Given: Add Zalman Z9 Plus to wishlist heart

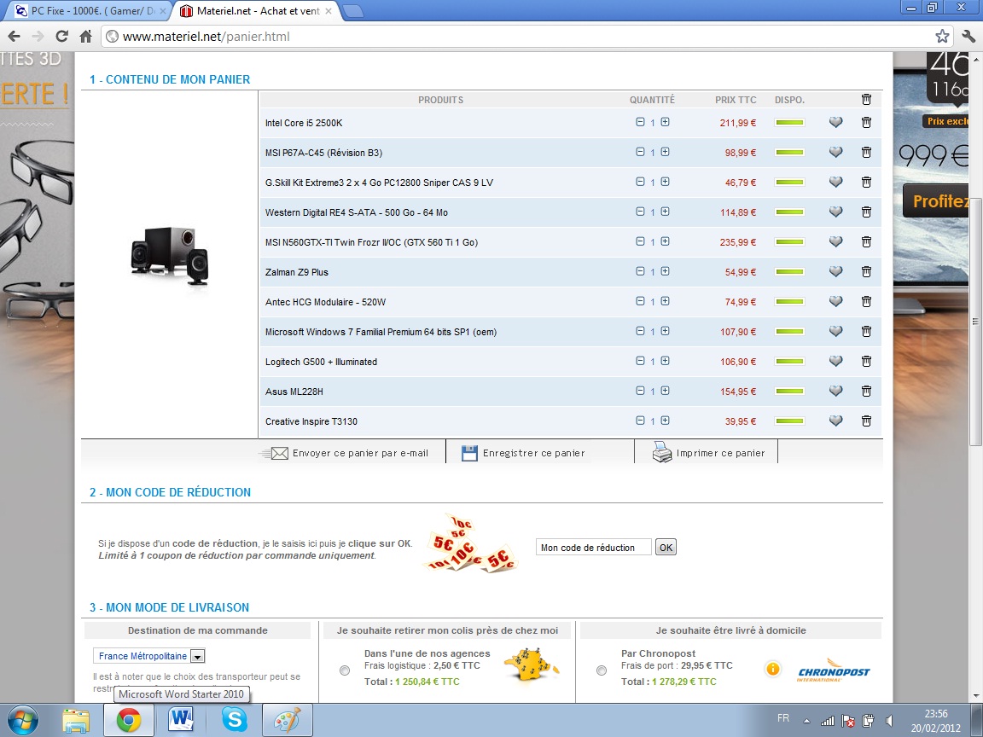Looking at the screenshot, I should (835, 272).
